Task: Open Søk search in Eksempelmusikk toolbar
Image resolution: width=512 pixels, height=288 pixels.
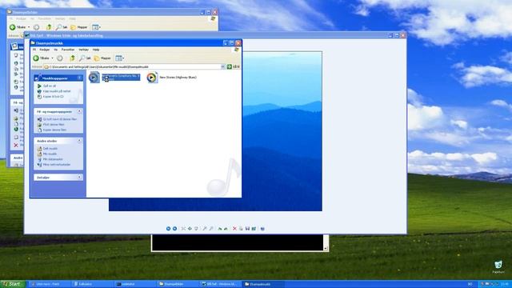Action: [x=86, y=58]
